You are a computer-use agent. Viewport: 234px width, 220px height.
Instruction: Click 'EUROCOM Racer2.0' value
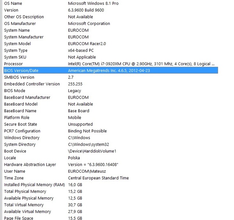87,44
